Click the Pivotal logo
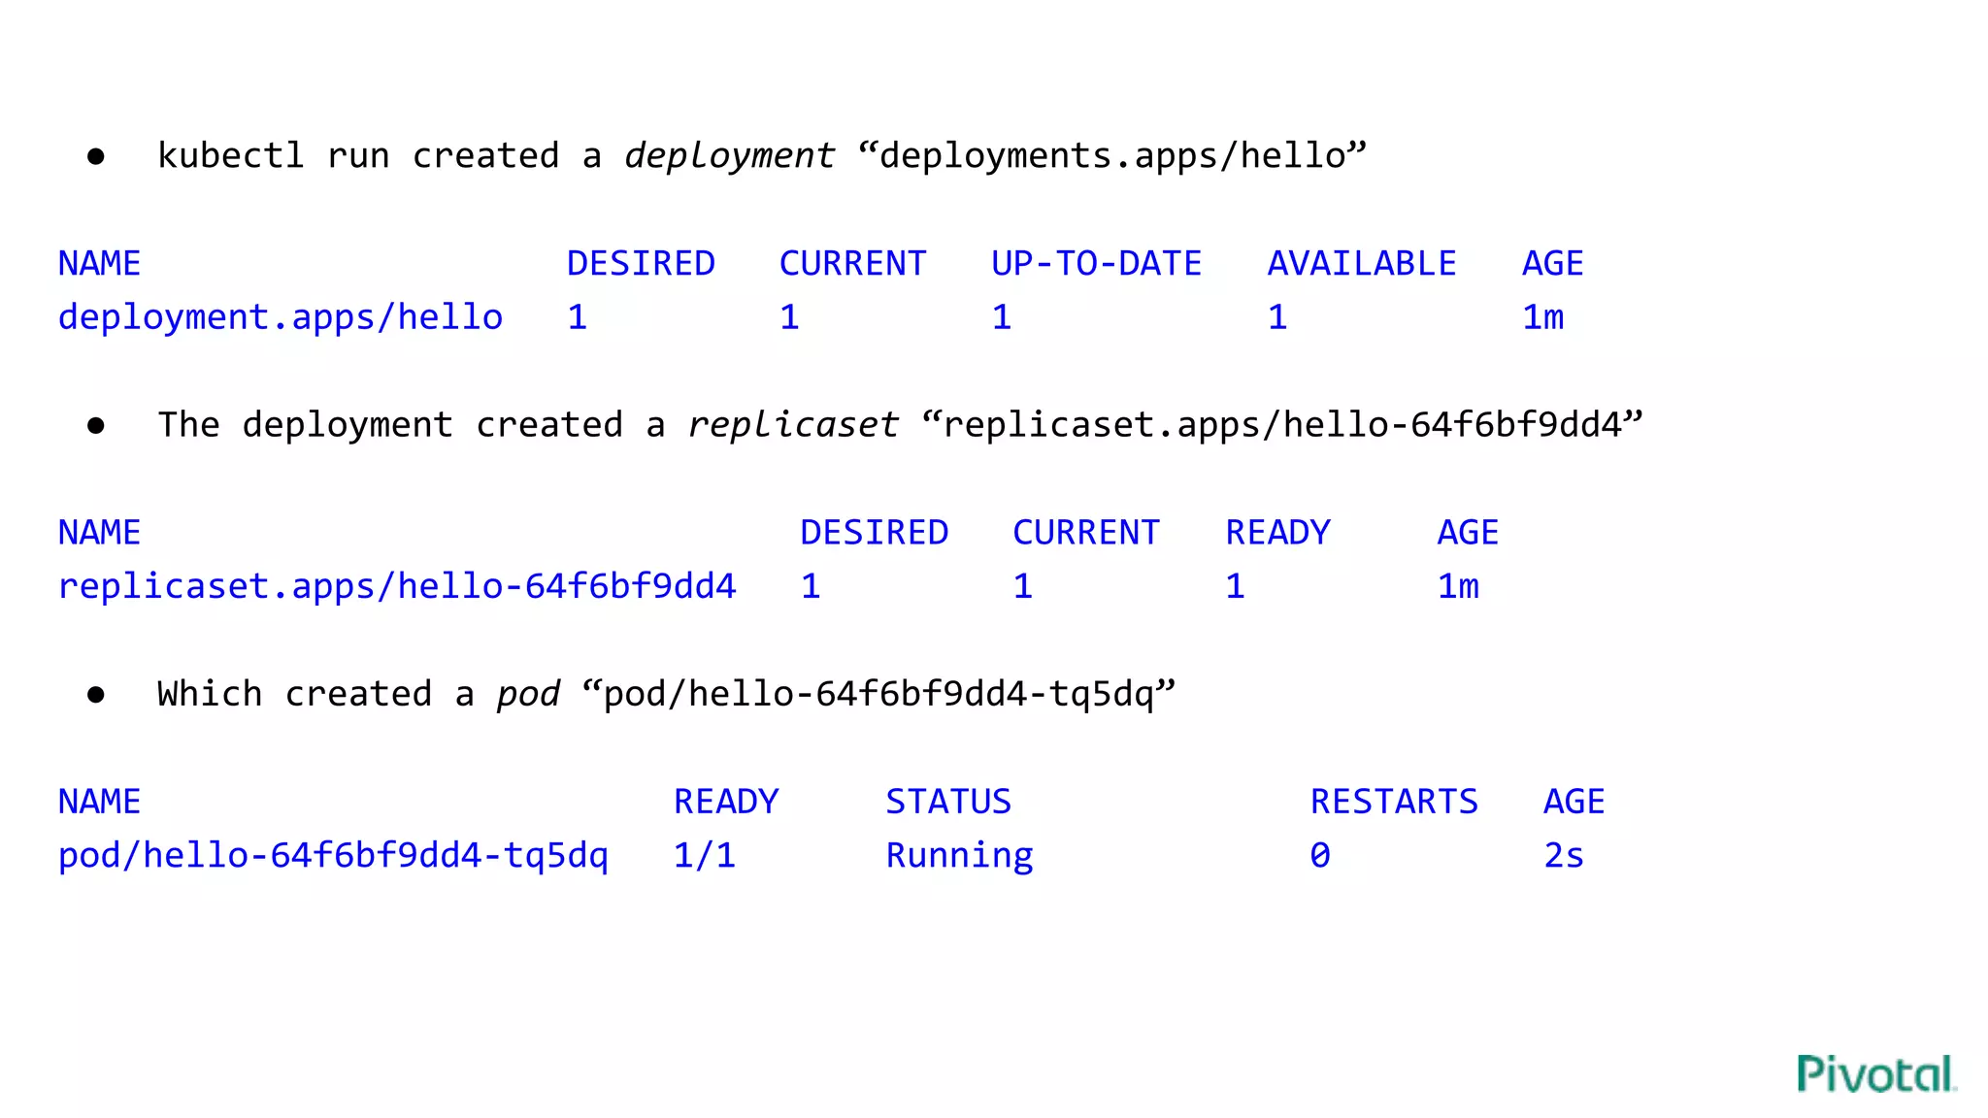This screenshot has width=1988, height=1118. [1876, 1073]
